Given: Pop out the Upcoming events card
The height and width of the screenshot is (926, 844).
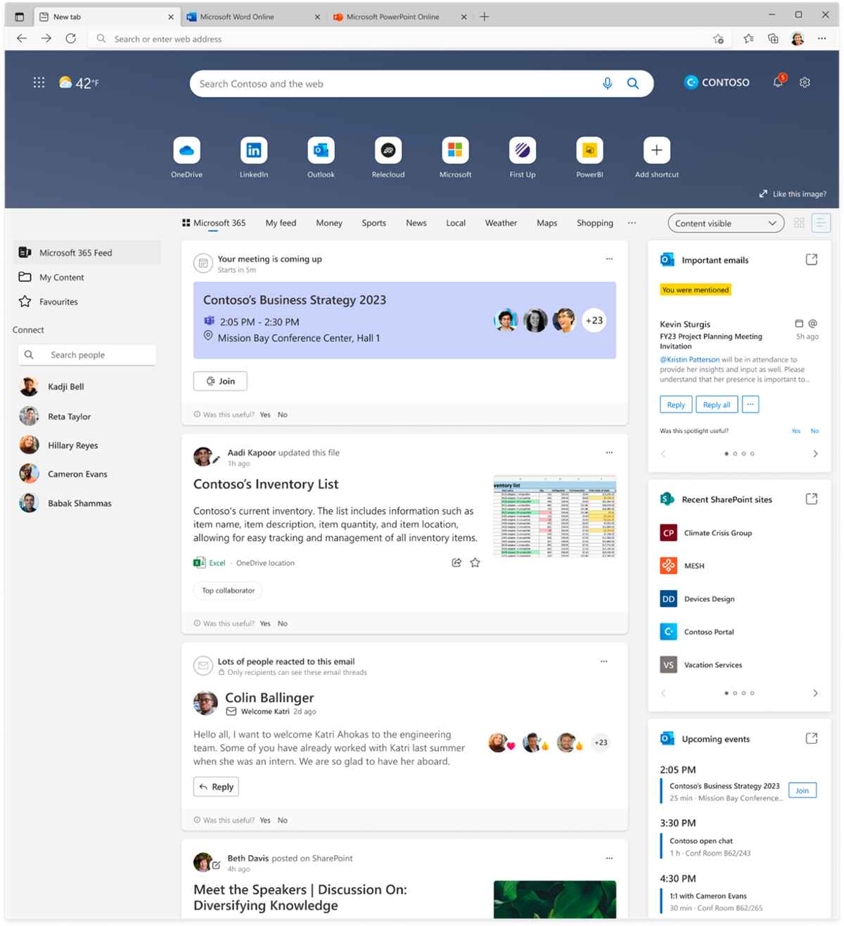Looking at the screenshot, I should point(812,738).
